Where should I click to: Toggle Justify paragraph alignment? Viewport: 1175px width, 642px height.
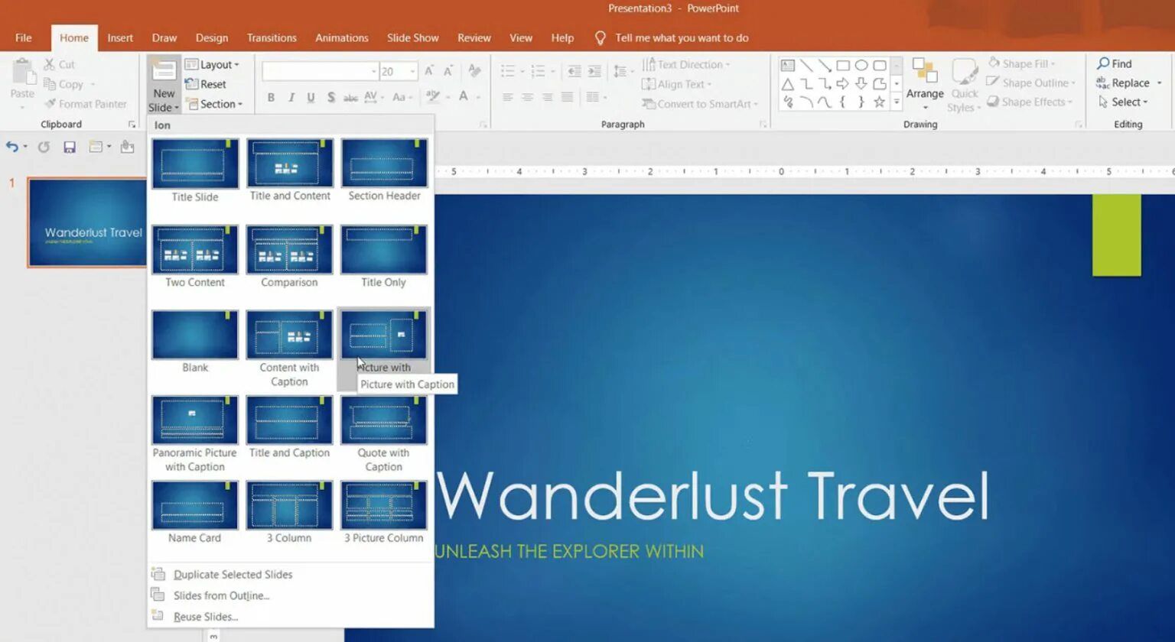(567, 97)
